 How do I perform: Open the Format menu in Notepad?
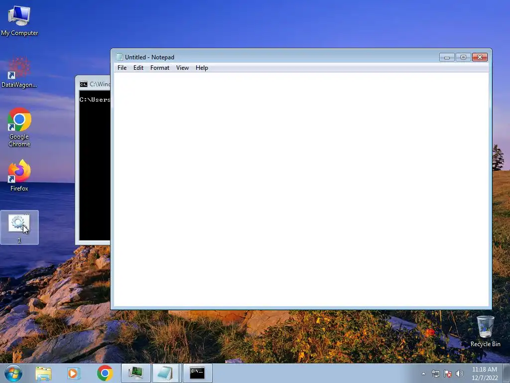160,68
